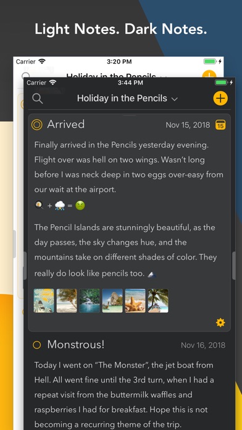
Task: Pull the small handle above the Arrived note
Action: 130,116
